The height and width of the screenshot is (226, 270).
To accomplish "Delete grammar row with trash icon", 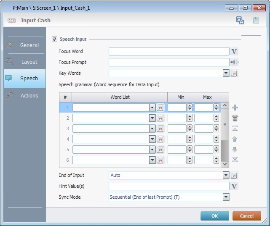I will [235, 118].
